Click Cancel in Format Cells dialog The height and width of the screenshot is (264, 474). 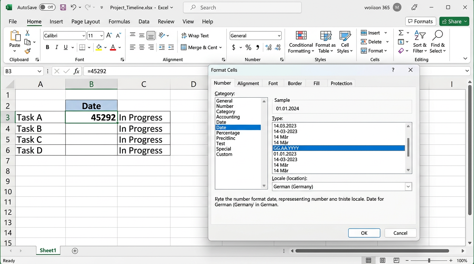tap(400, 233)
